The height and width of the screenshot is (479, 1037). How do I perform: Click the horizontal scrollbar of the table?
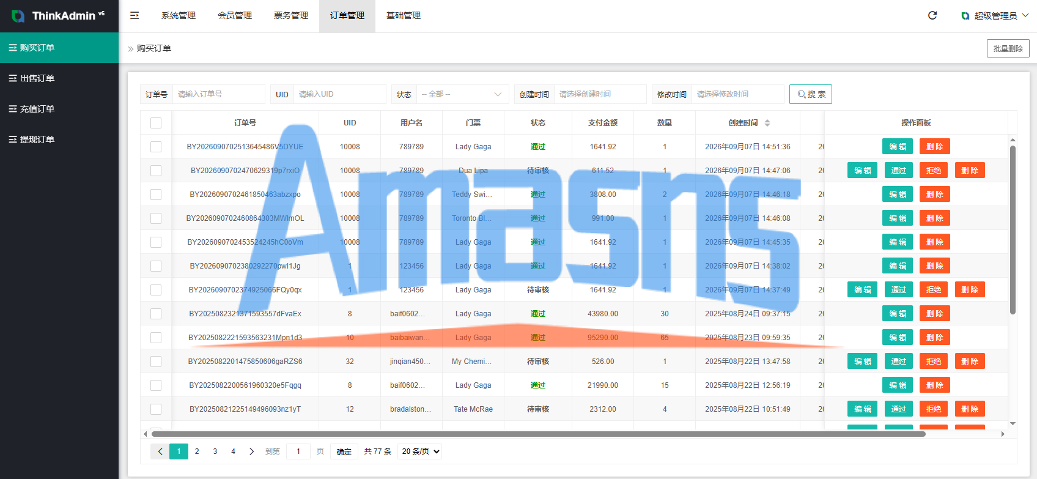coord(538,434)
